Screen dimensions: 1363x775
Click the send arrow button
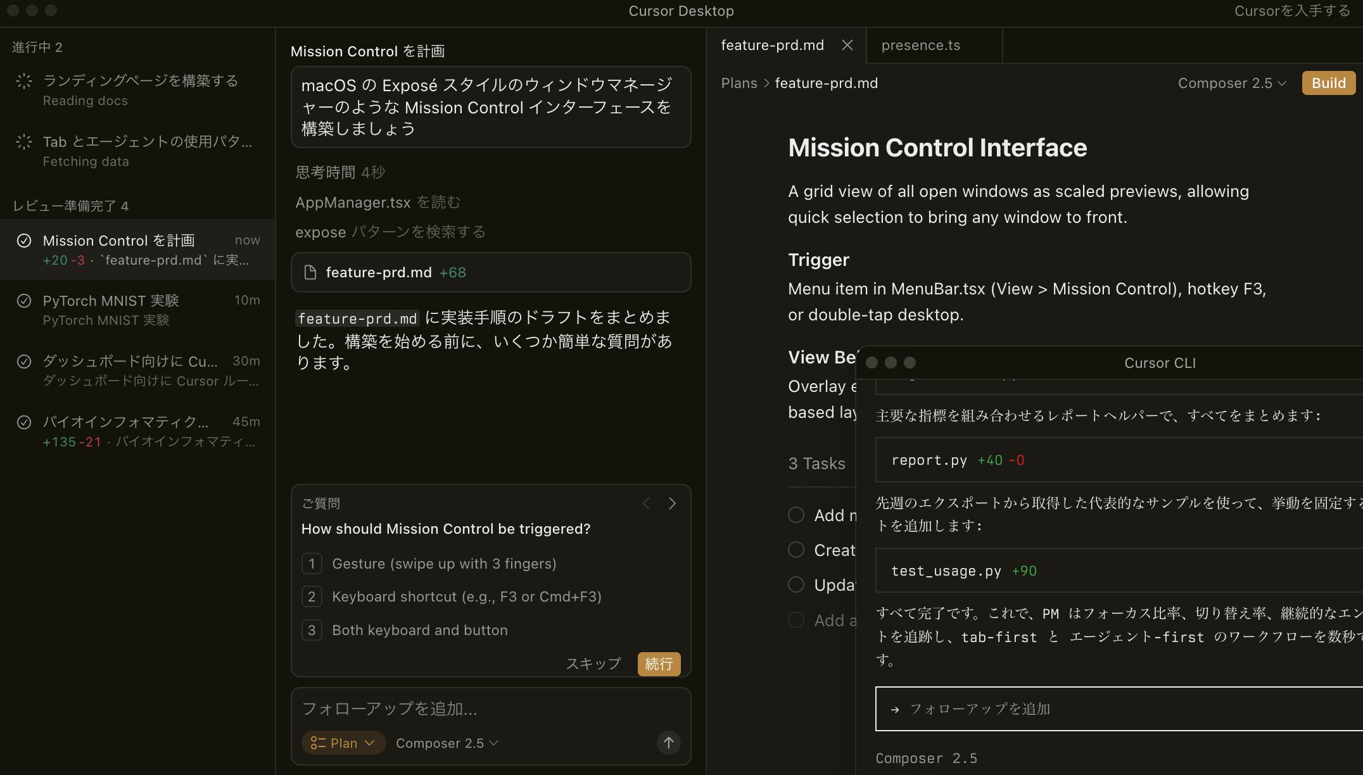click(x=668, y=743)
